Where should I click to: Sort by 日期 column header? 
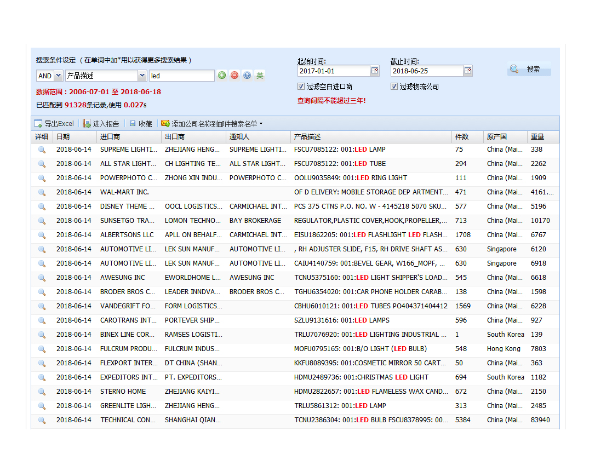75,137
